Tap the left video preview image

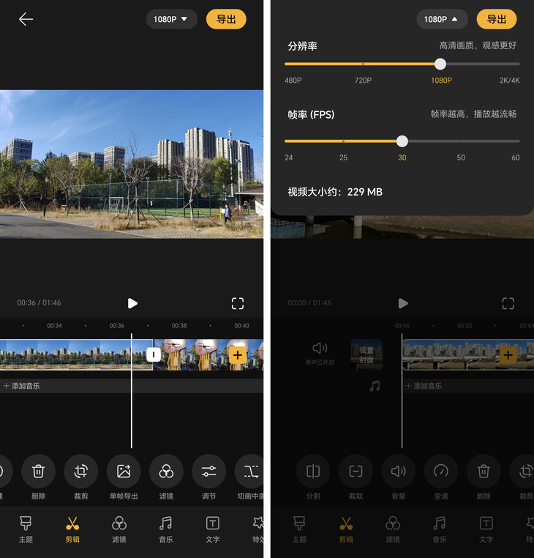(132, 164)
